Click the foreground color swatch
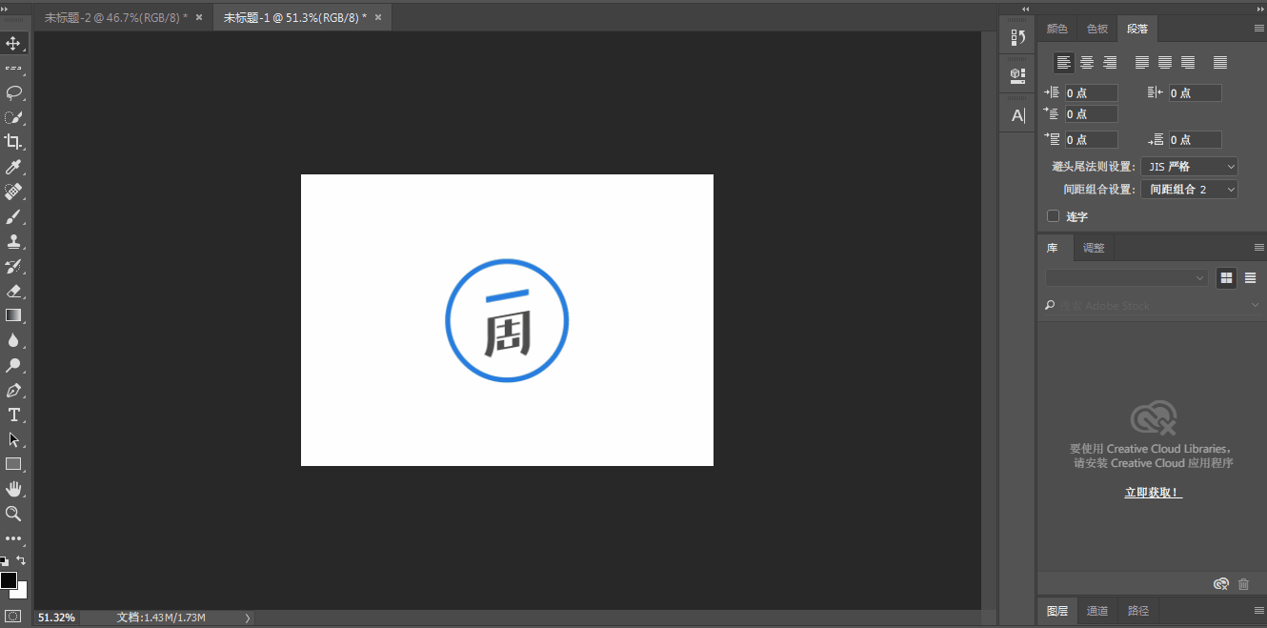The image size is (1267, 628). 8,579
